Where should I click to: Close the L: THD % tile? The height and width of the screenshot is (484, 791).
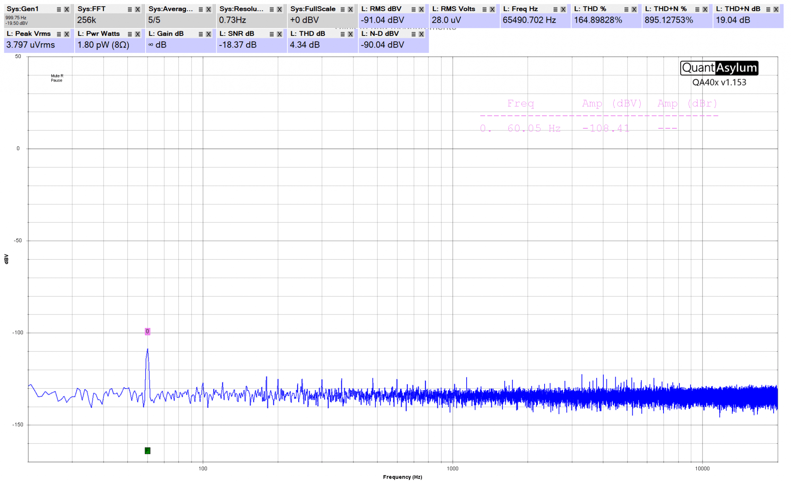(x=634, y=9)
